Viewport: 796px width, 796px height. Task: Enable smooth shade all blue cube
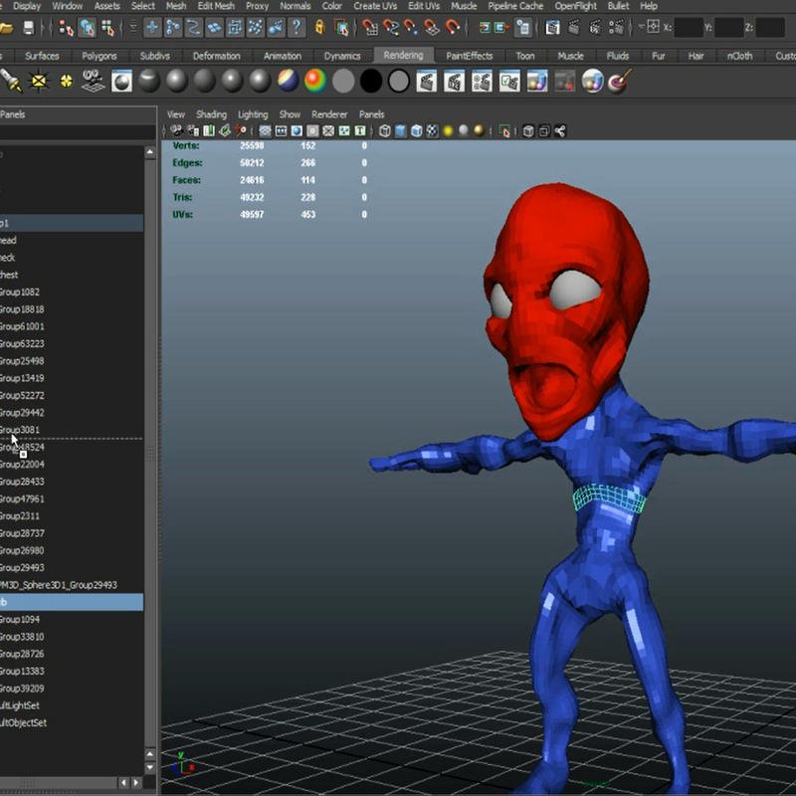point(401,131)
